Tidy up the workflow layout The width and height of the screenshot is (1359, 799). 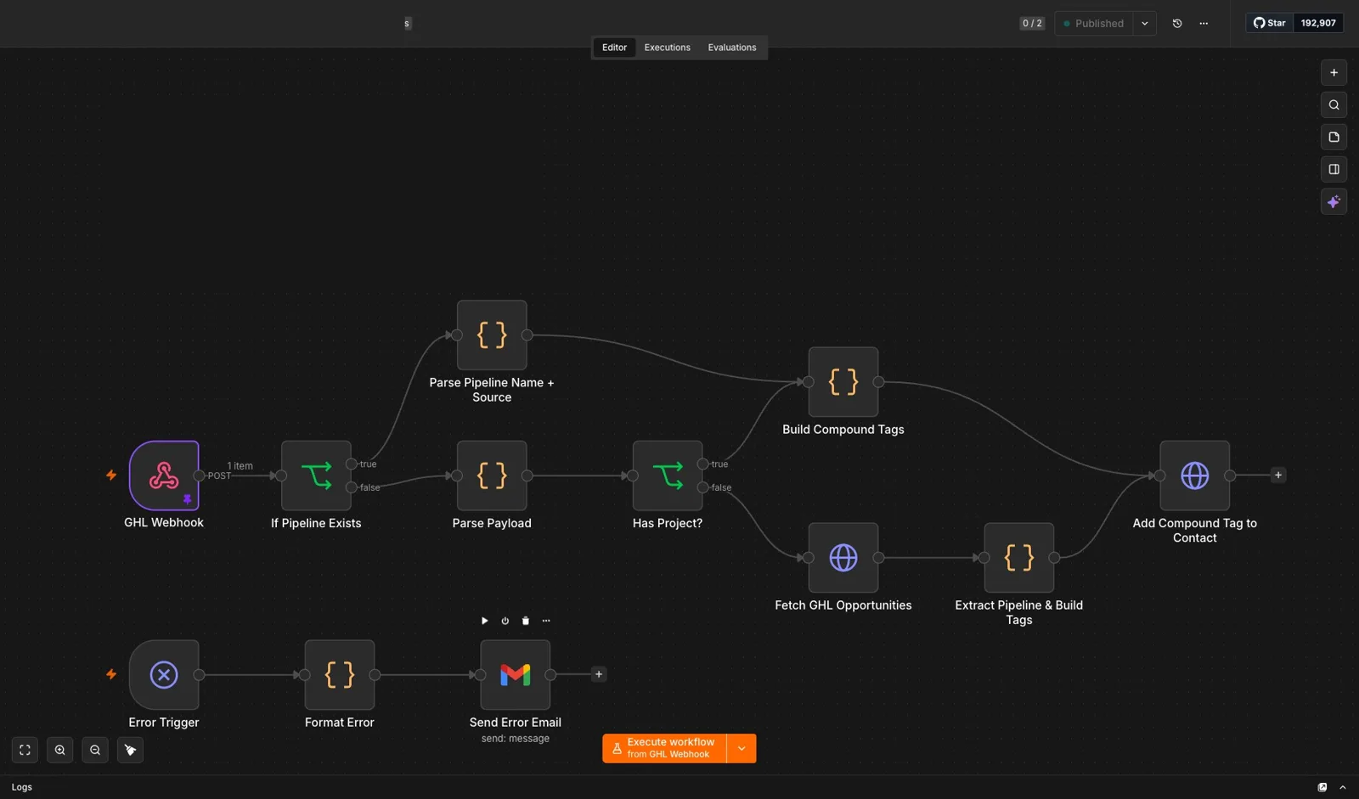130,750
